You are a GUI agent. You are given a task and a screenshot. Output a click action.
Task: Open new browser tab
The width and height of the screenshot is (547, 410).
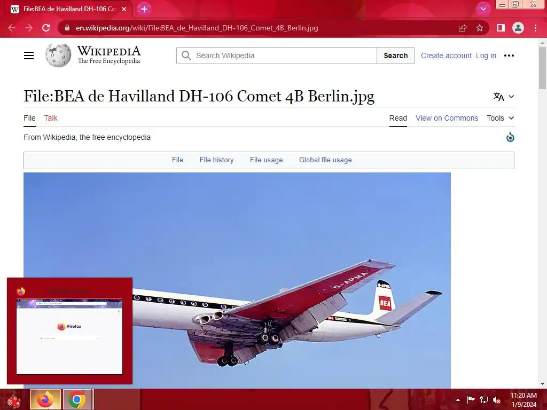pos(144,9)
